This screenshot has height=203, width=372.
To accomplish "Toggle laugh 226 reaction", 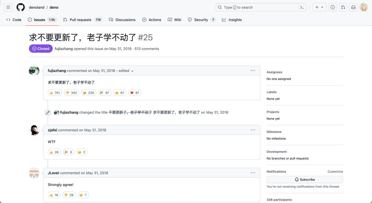I will click(x=89, y=93).
